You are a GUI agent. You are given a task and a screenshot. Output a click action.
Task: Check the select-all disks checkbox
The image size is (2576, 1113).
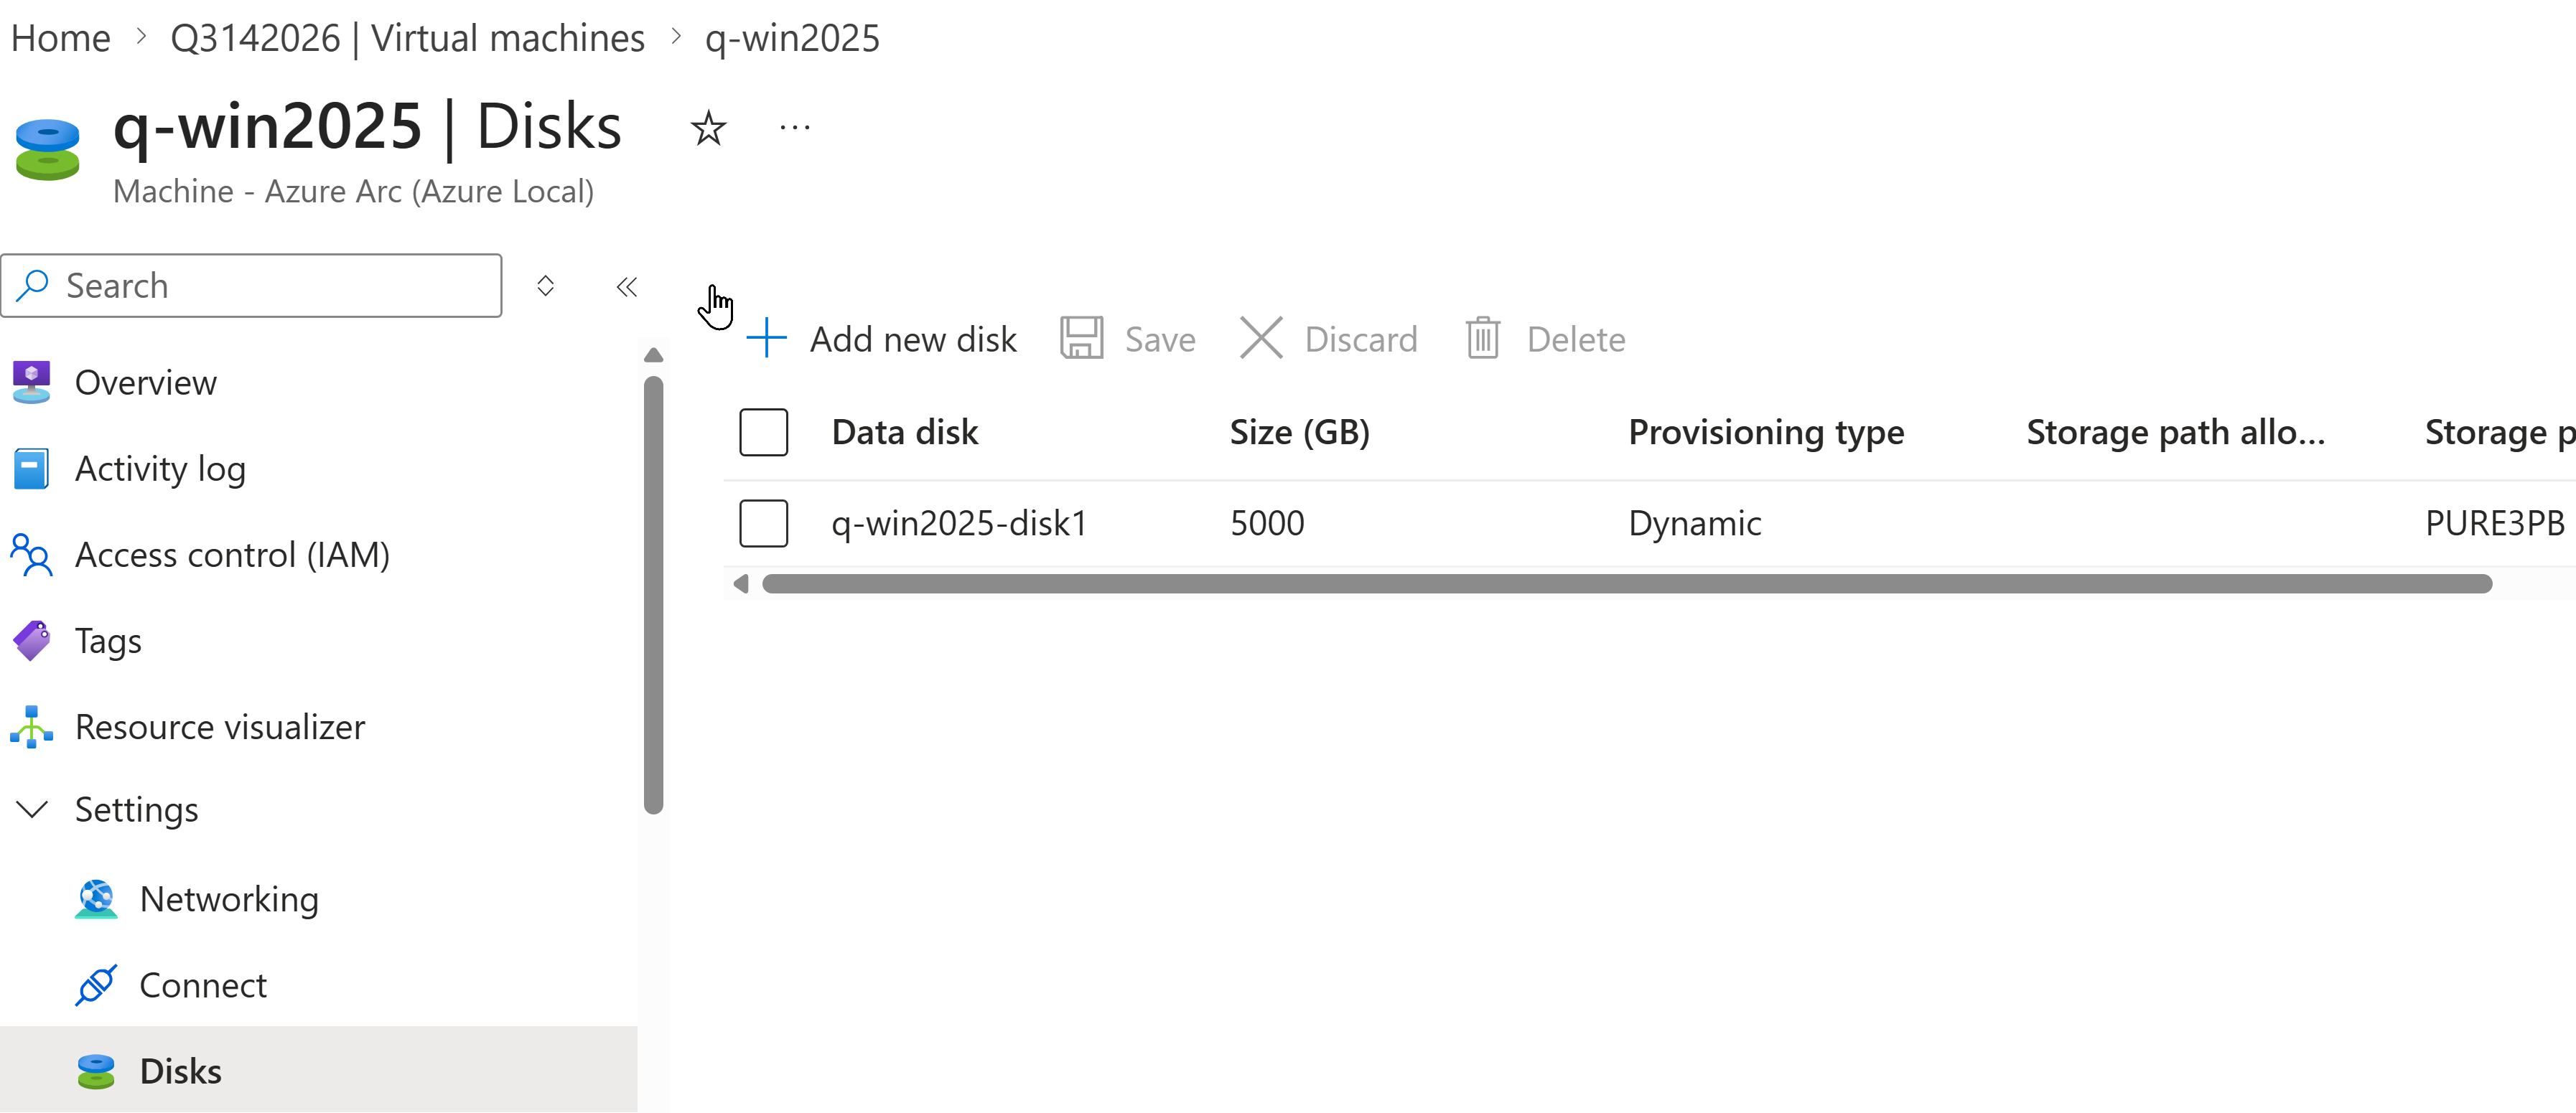(x=763, y=431)
